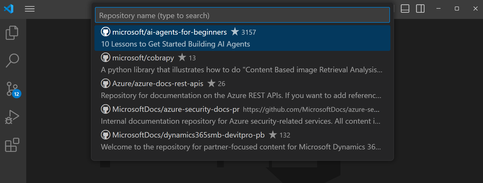Click the GitHub icon beside microsoft/cobrapy
The height and width of the screenshot is (183, 483).
tap(106, 57)
